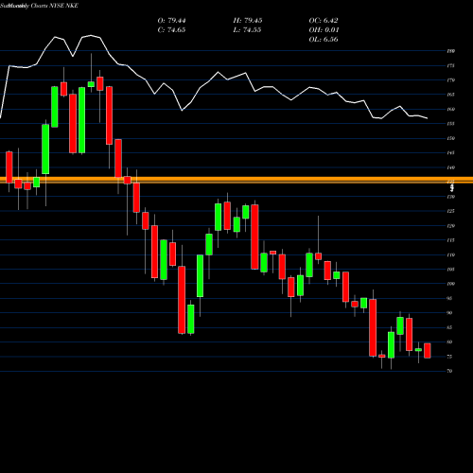
Task: Select the low value L: 74.55
Action: [x=247, y=30]
